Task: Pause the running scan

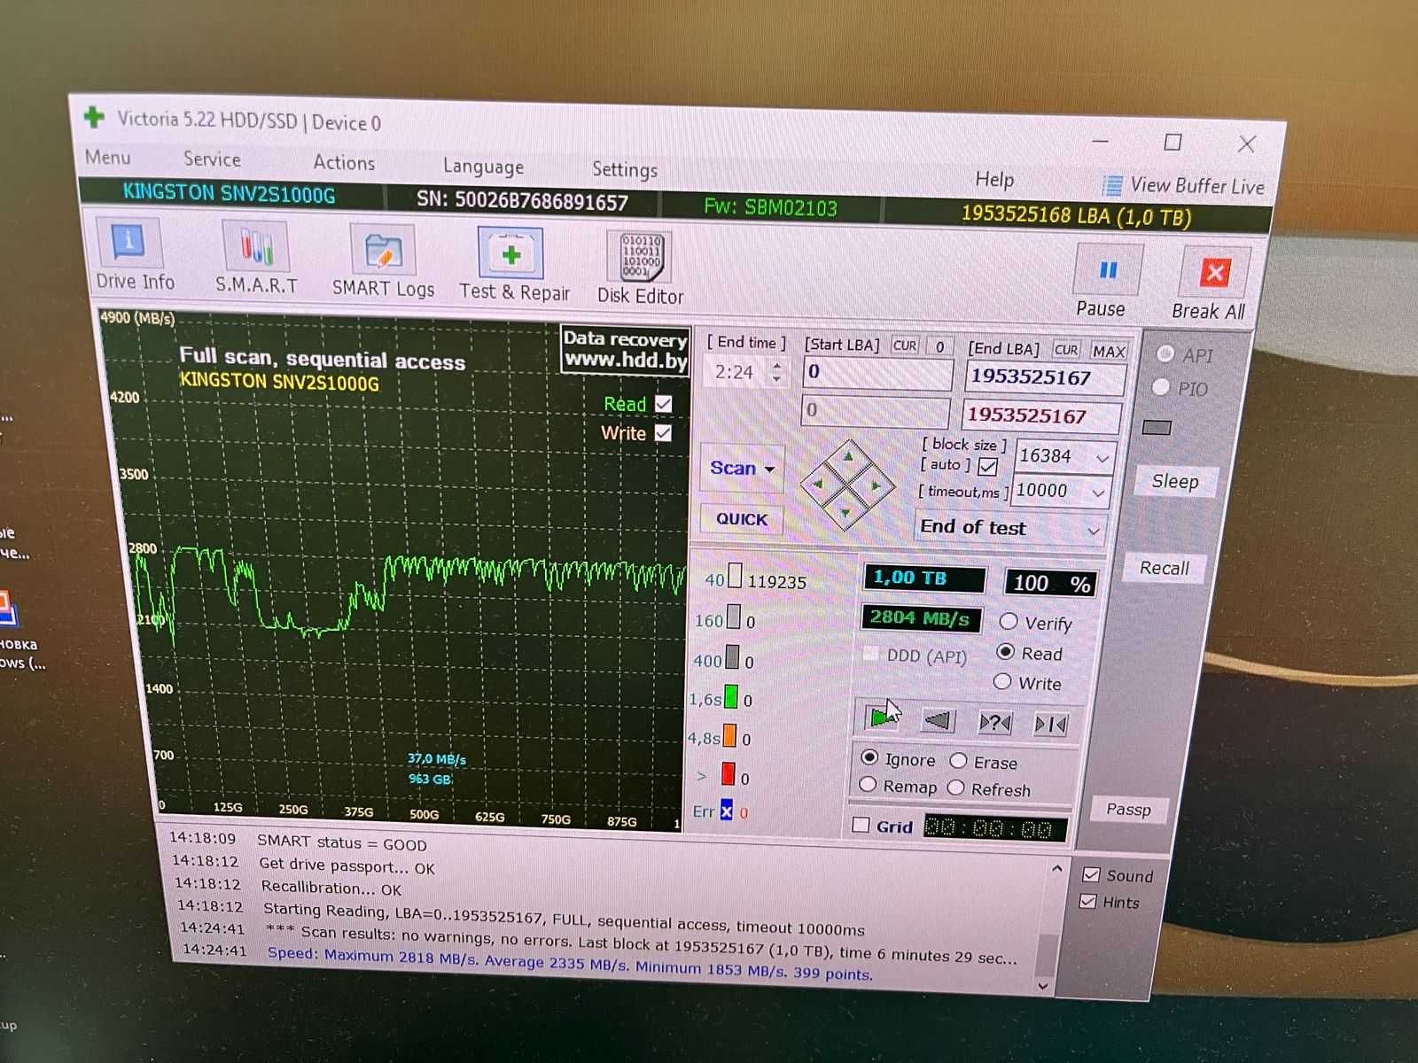Action: [1104, 283]
